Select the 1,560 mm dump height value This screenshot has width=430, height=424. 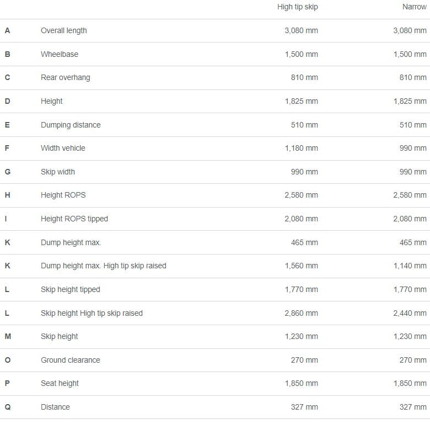tap(302, 266)
